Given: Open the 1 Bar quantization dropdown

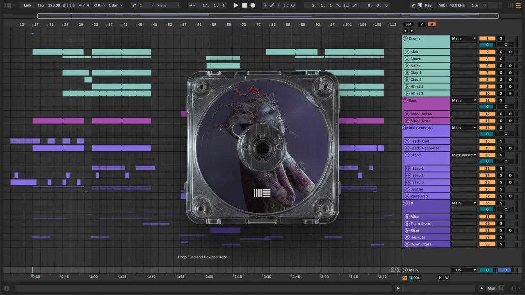Looking at the screenshot, I should tap(116, 5).
